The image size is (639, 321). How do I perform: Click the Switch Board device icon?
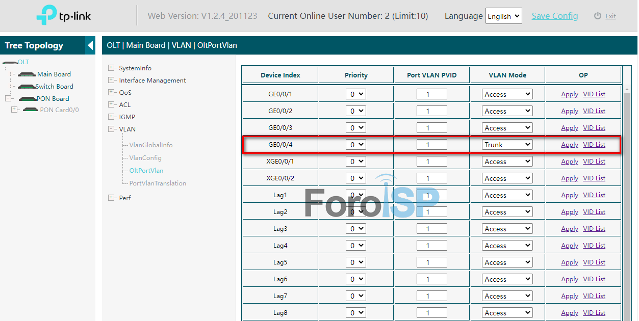(27, 87)
